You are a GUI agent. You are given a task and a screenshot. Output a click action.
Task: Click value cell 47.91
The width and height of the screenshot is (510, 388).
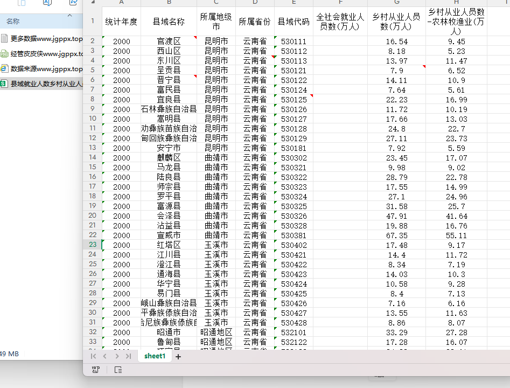(396, 216)
